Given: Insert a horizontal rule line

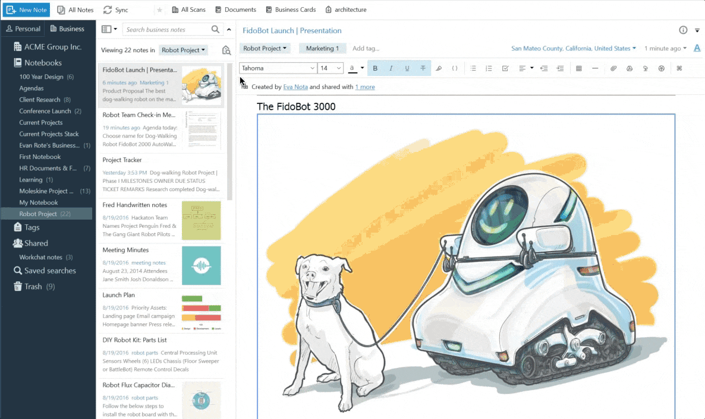Looking at the screenshot, I should click(x=595, y=68).
